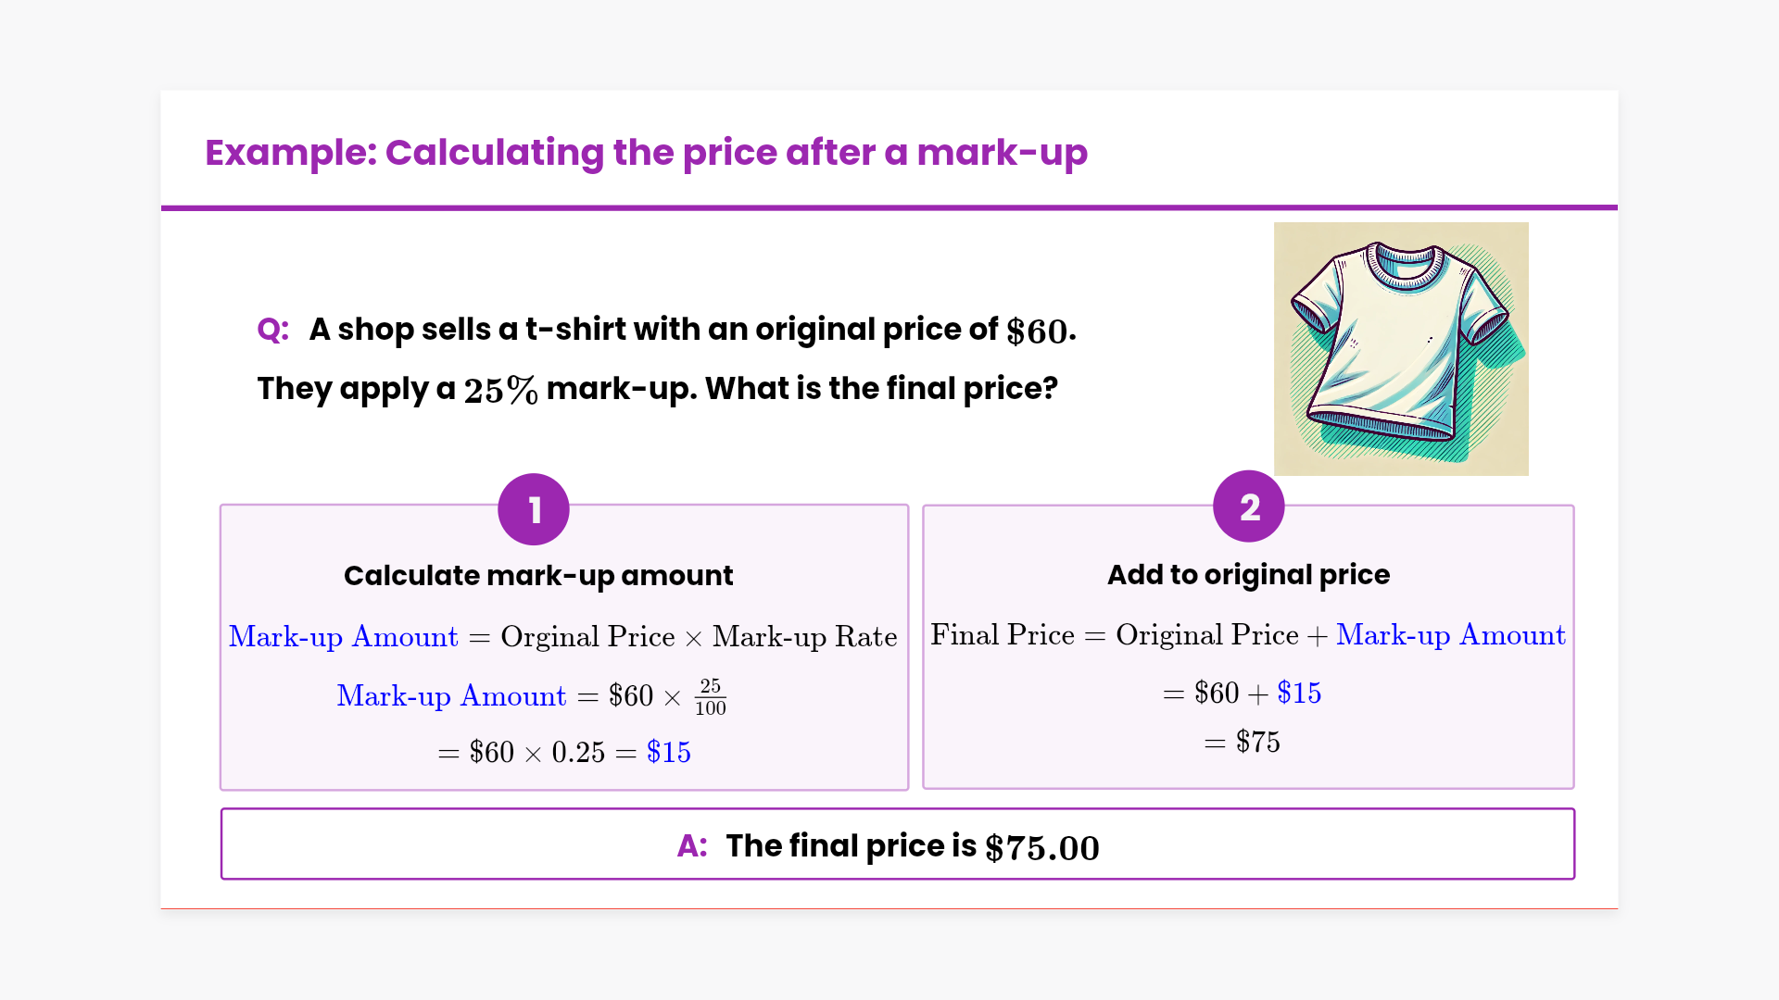Viewport: 1779px width, 1000px height.
Task: Click the t-shirt illustration image
Action: (x=1401, y=349)
